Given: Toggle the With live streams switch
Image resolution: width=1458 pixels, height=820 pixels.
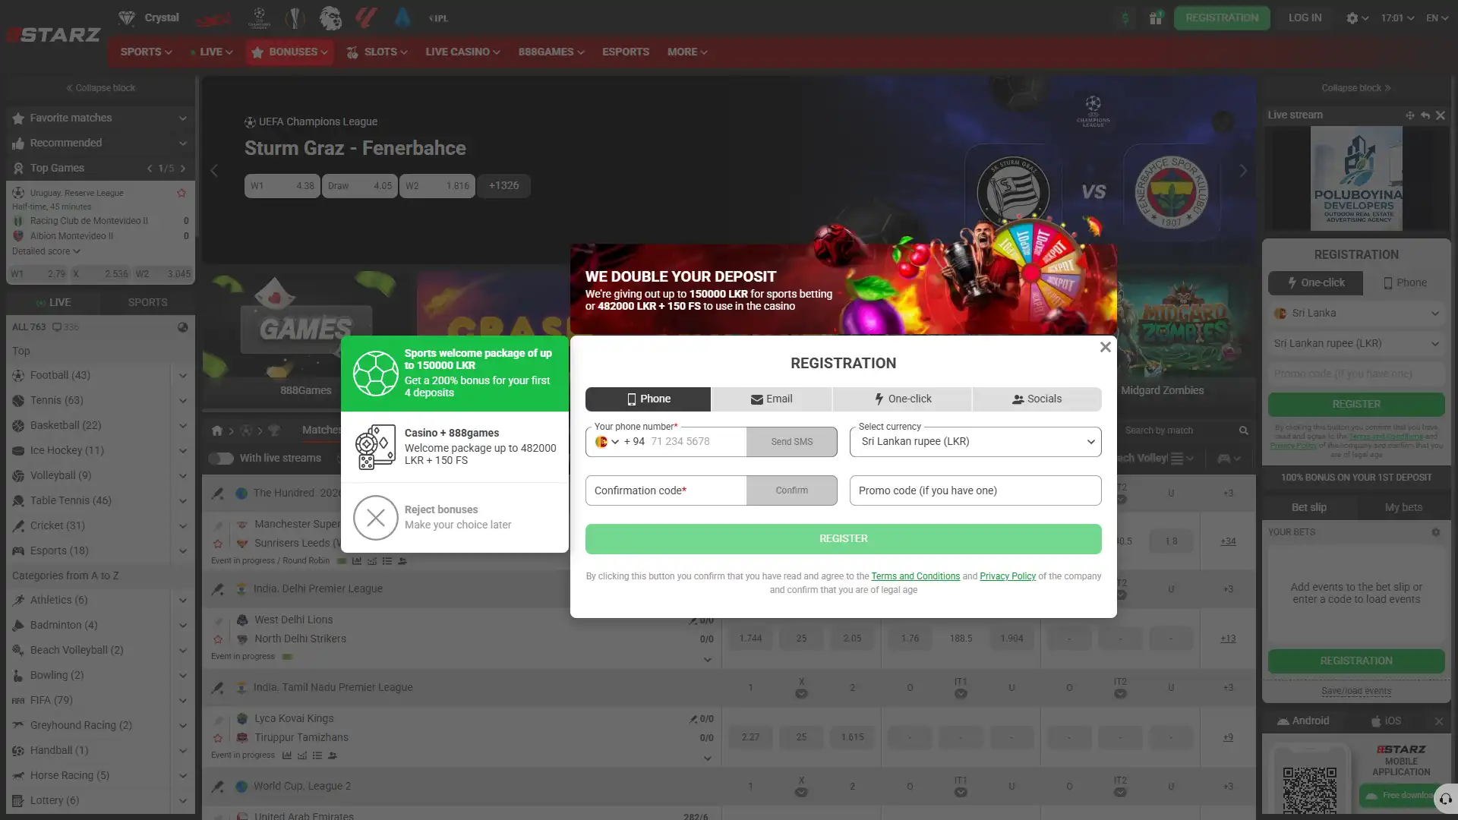Looking at the screenshot, I should pyautogui.click(x=221, y=459).
